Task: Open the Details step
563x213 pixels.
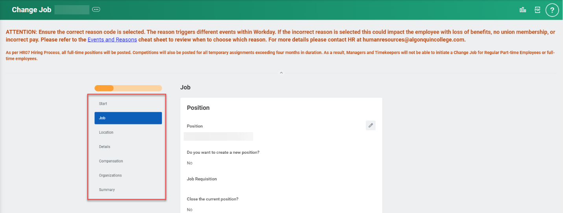Action: (105, 147)
